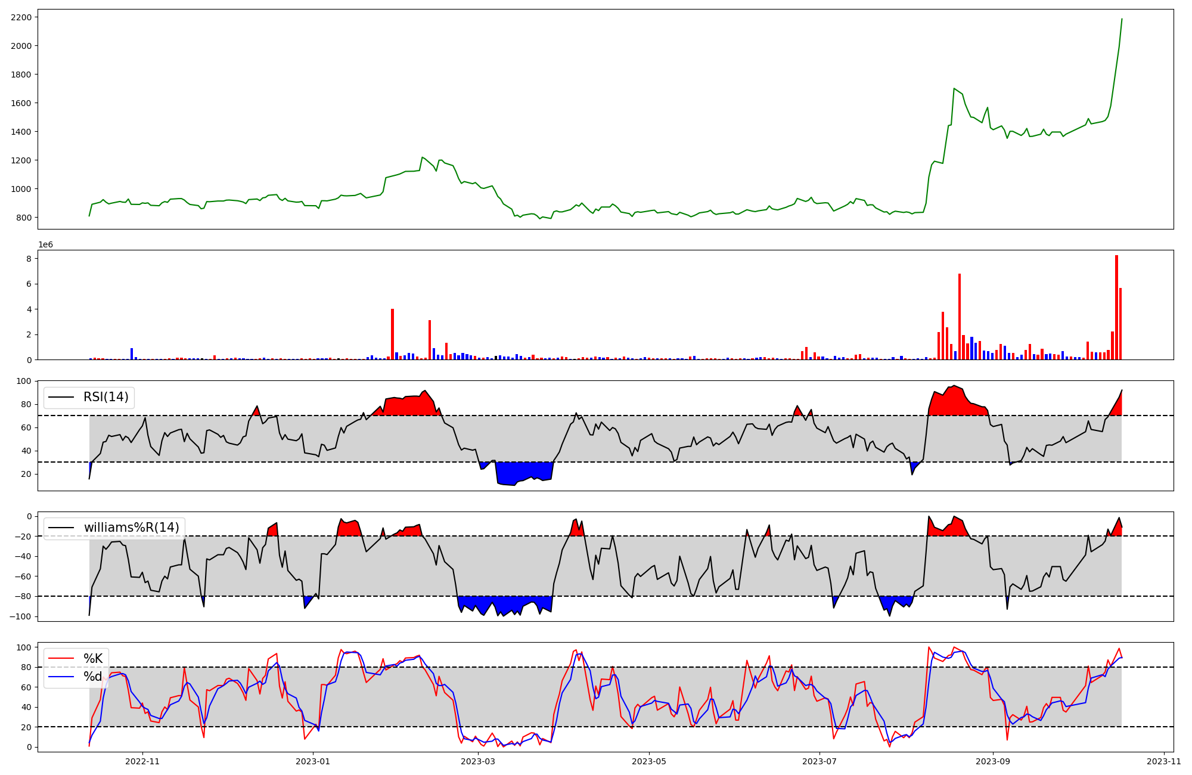The height and width of the screenshot is (775, 1192).
Task: Click the 1e6 volume scale label
Action: (45, 245)
